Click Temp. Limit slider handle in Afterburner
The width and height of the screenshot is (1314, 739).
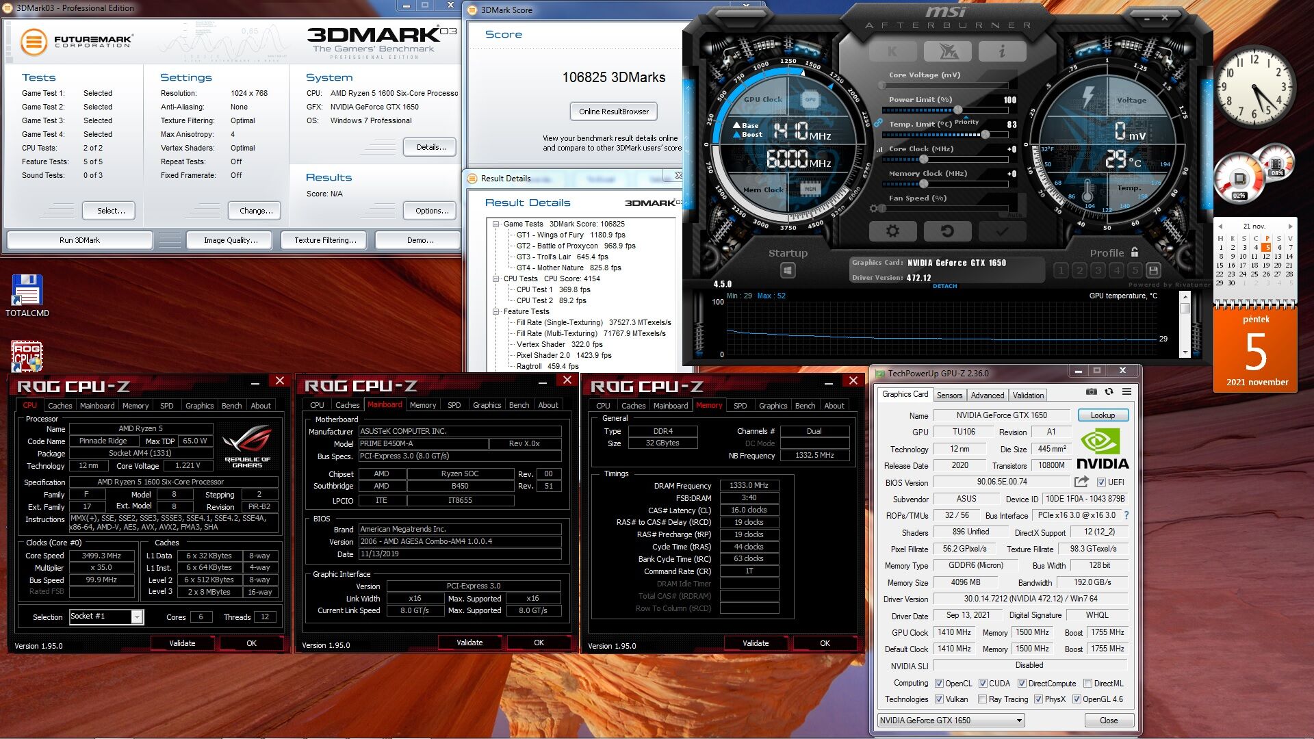(x=985, y=135)
